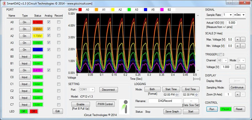Click the Save Graph button
The image size is (252, 120).
(172, 112)
